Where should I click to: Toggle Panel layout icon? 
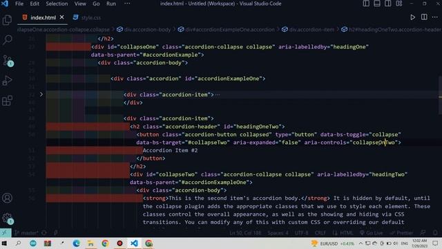377,3
